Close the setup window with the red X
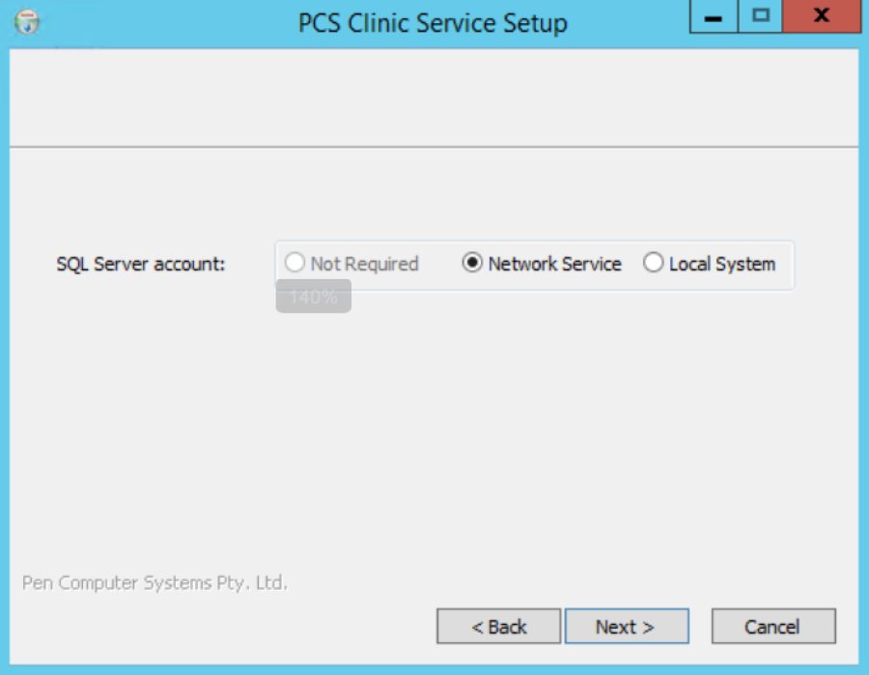This screenshot has width=869, height=675. pyautogui.click(x=822, y=16)
